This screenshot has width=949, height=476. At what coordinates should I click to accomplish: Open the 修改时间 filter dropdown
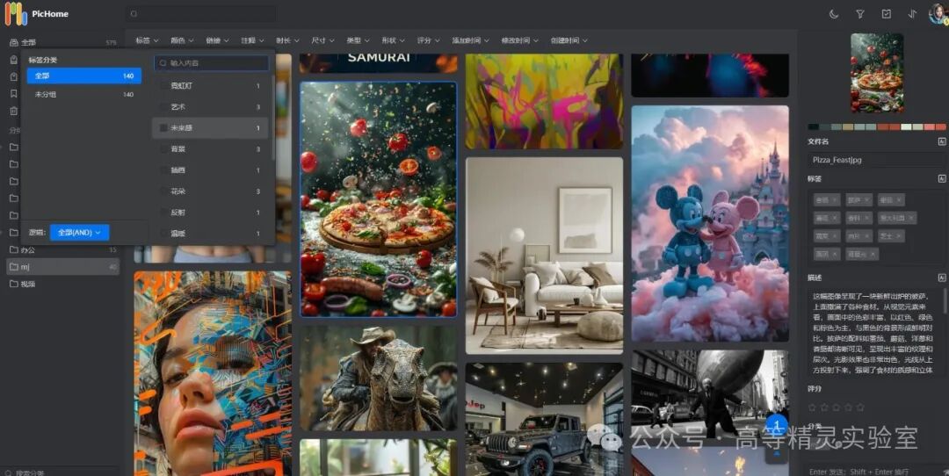click(519, 40)
